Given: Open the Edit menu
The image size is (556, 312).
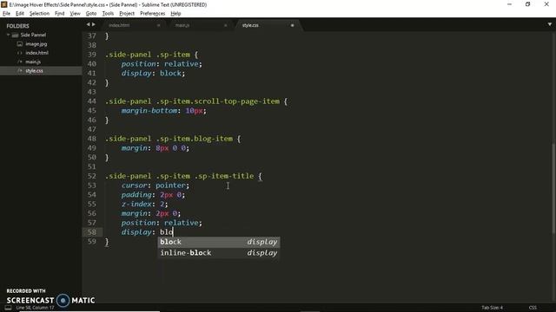Looking at the screenshot, I should click(20, 14).
